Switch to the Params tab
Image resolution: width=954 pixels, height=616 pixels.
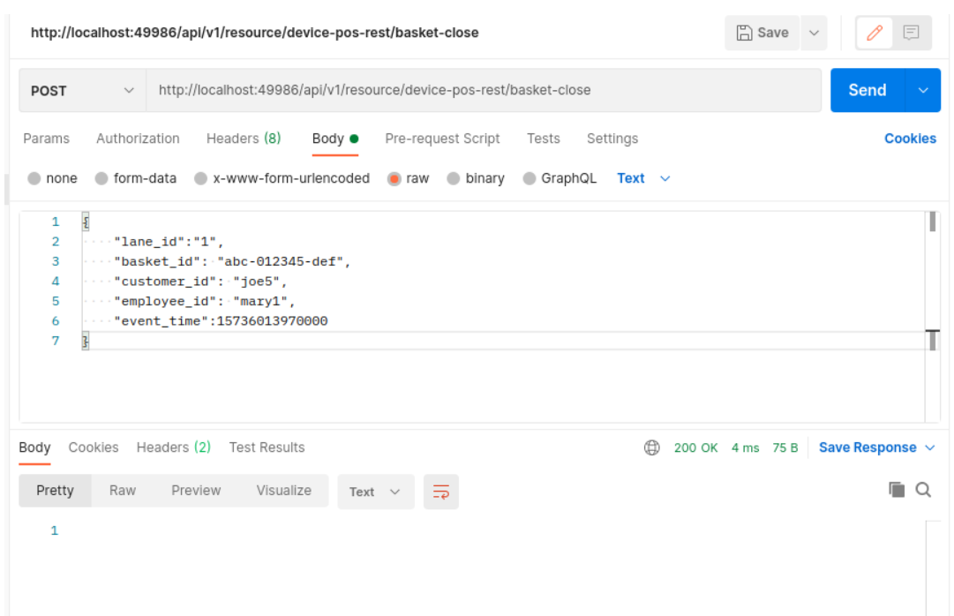click(46, 139)
